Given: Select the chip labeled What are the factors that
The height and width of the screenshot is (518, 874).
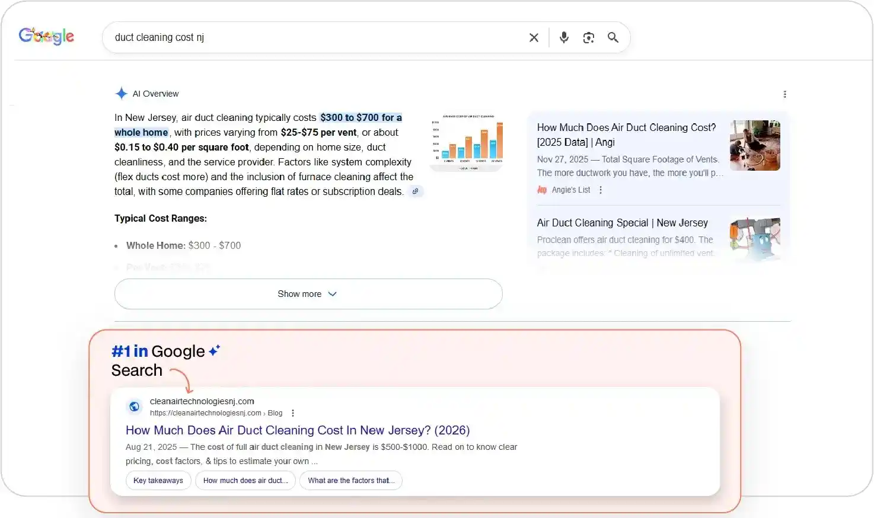Looking at the screenshot, I should coord(350,480).
